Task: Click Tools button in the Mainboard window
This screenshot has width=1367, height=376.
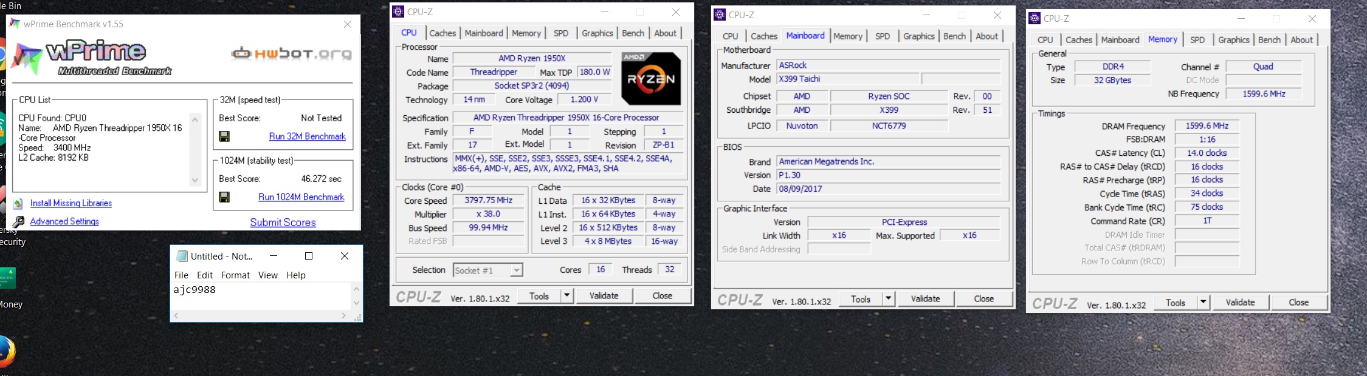Action: [860, 299]
